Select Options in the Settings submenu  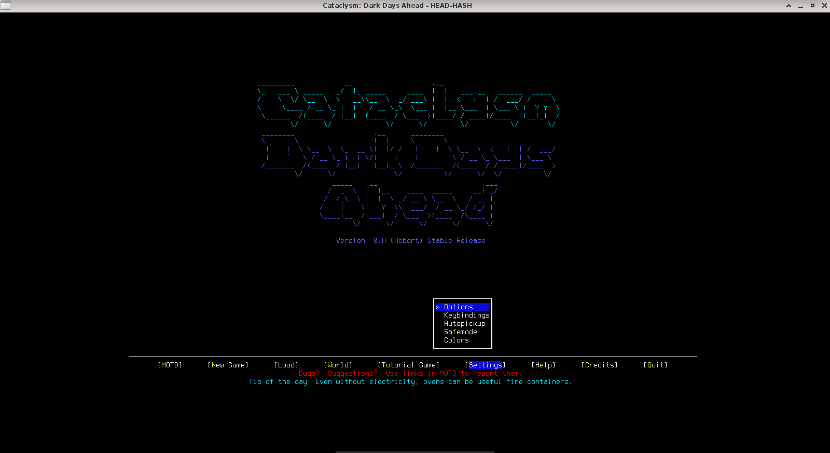pyautogui.click(x=459, y=307)
